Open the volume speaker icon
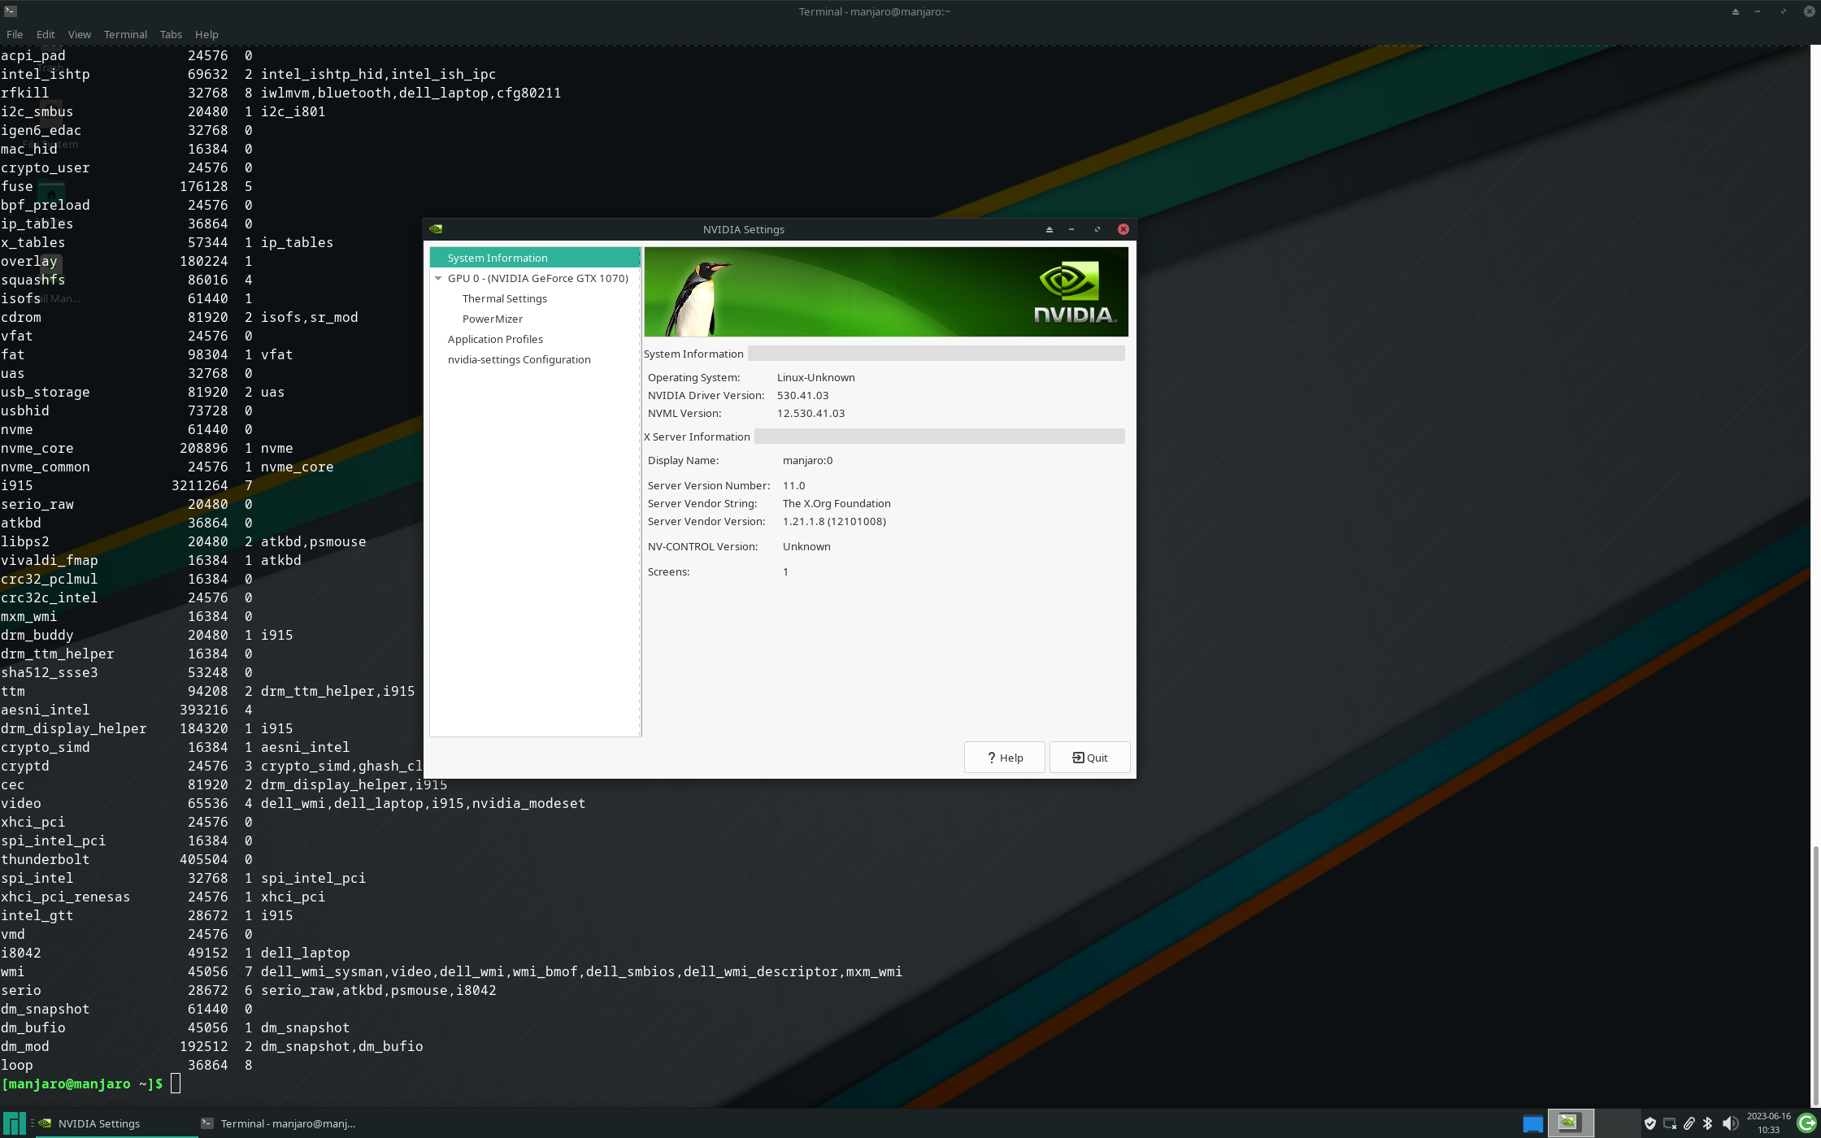Image resolution: width=1821 pixels, height=1138 pixels. click(x=1729, y=1123)
